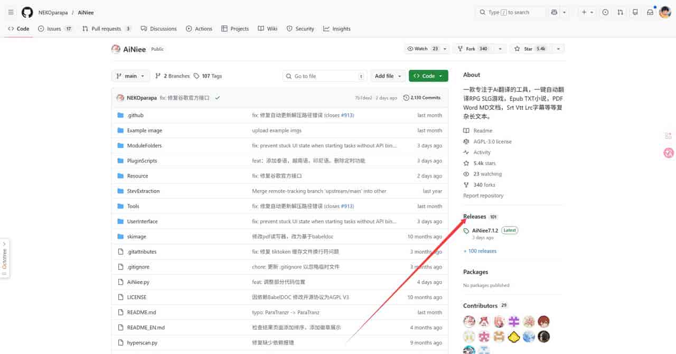Open 2,130 Commits history
Screen dimensions: 676x354
[x=422, y=98]
